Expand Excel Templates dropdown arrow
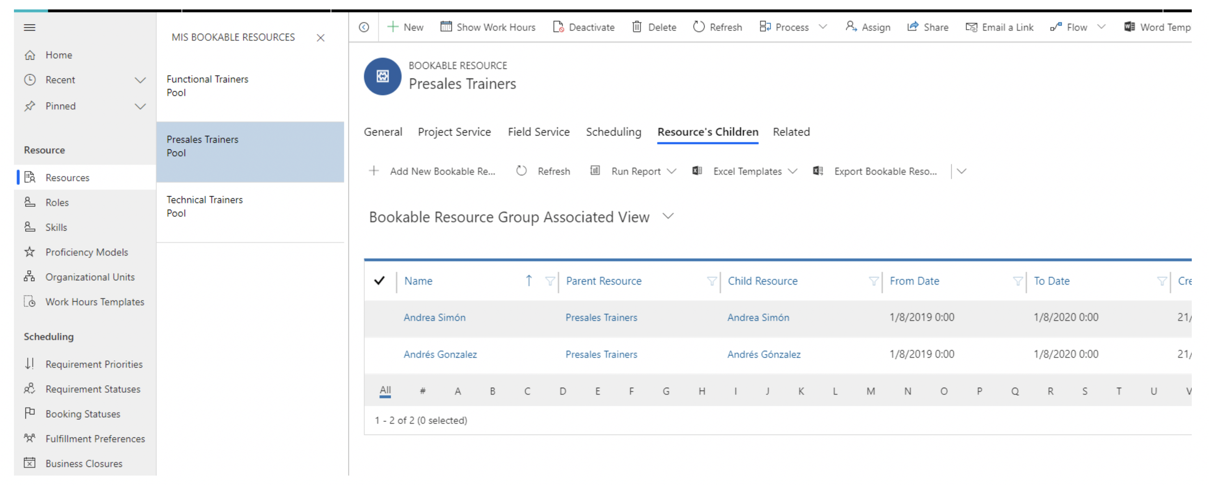The width and height of the screenshot is (1209, 485). click(x=793, y=171)
